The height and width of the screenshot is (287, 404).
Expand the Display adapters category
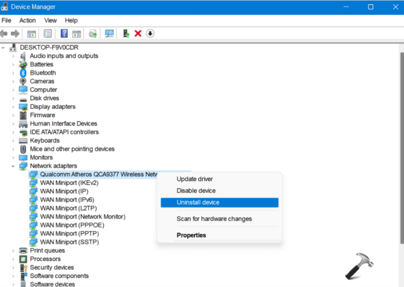coord(13,107)
